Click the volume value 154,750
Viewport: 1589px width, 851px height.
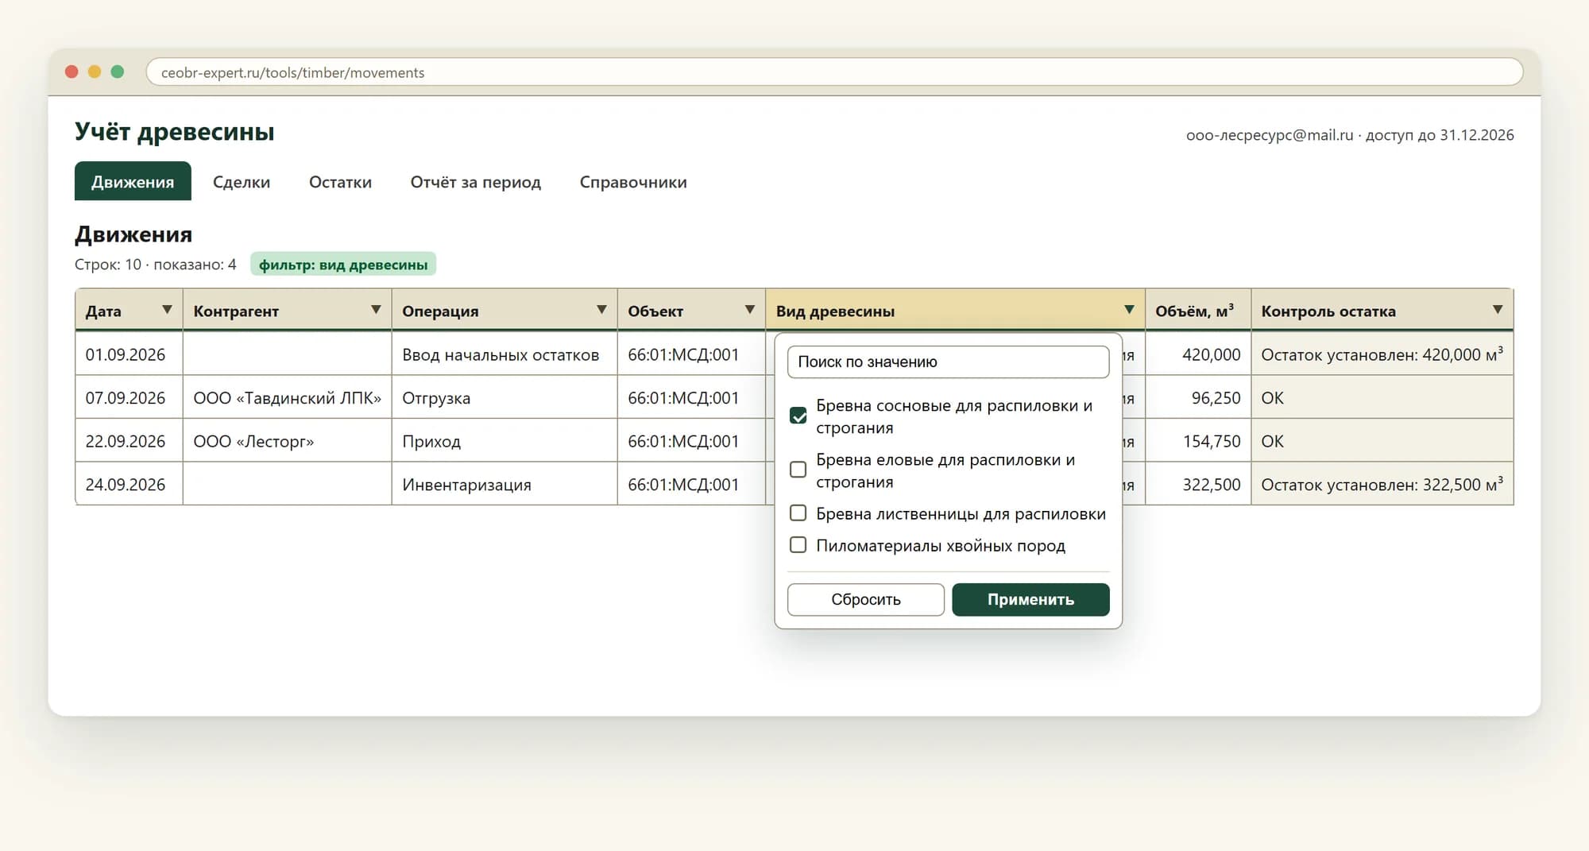pos(1211,441)
